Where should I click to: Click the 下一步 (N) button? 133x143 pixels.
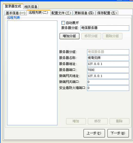118,133
